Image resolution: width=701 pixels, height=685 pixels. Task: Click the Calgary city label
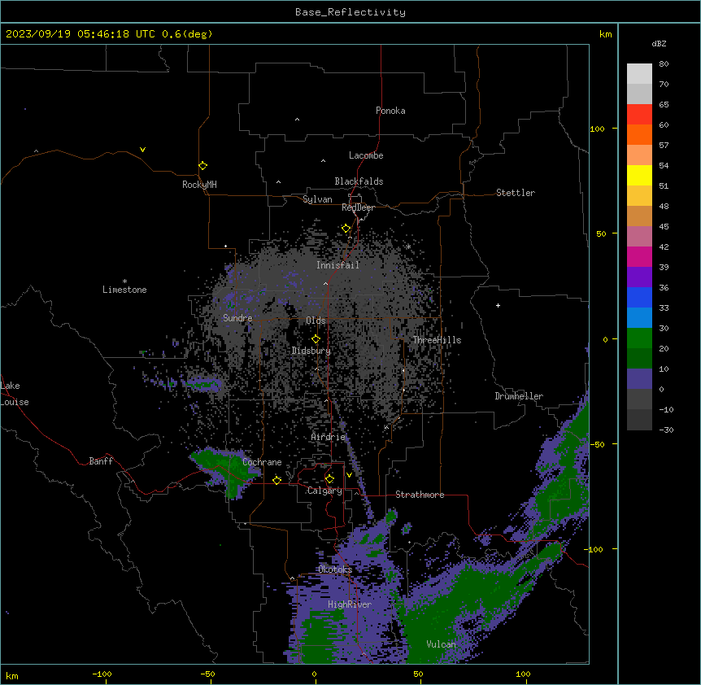324,491
